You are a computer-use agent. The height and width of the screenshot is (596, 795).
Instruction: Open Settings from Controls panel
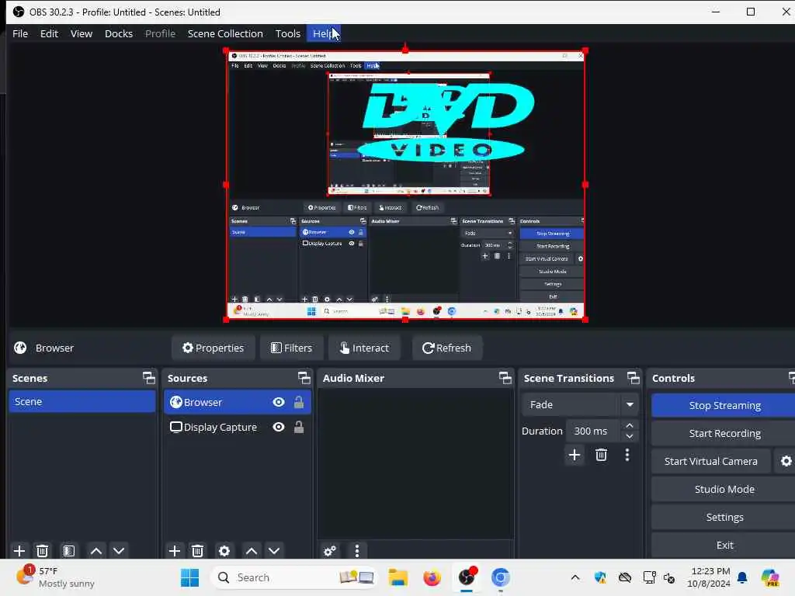(724, 517)
